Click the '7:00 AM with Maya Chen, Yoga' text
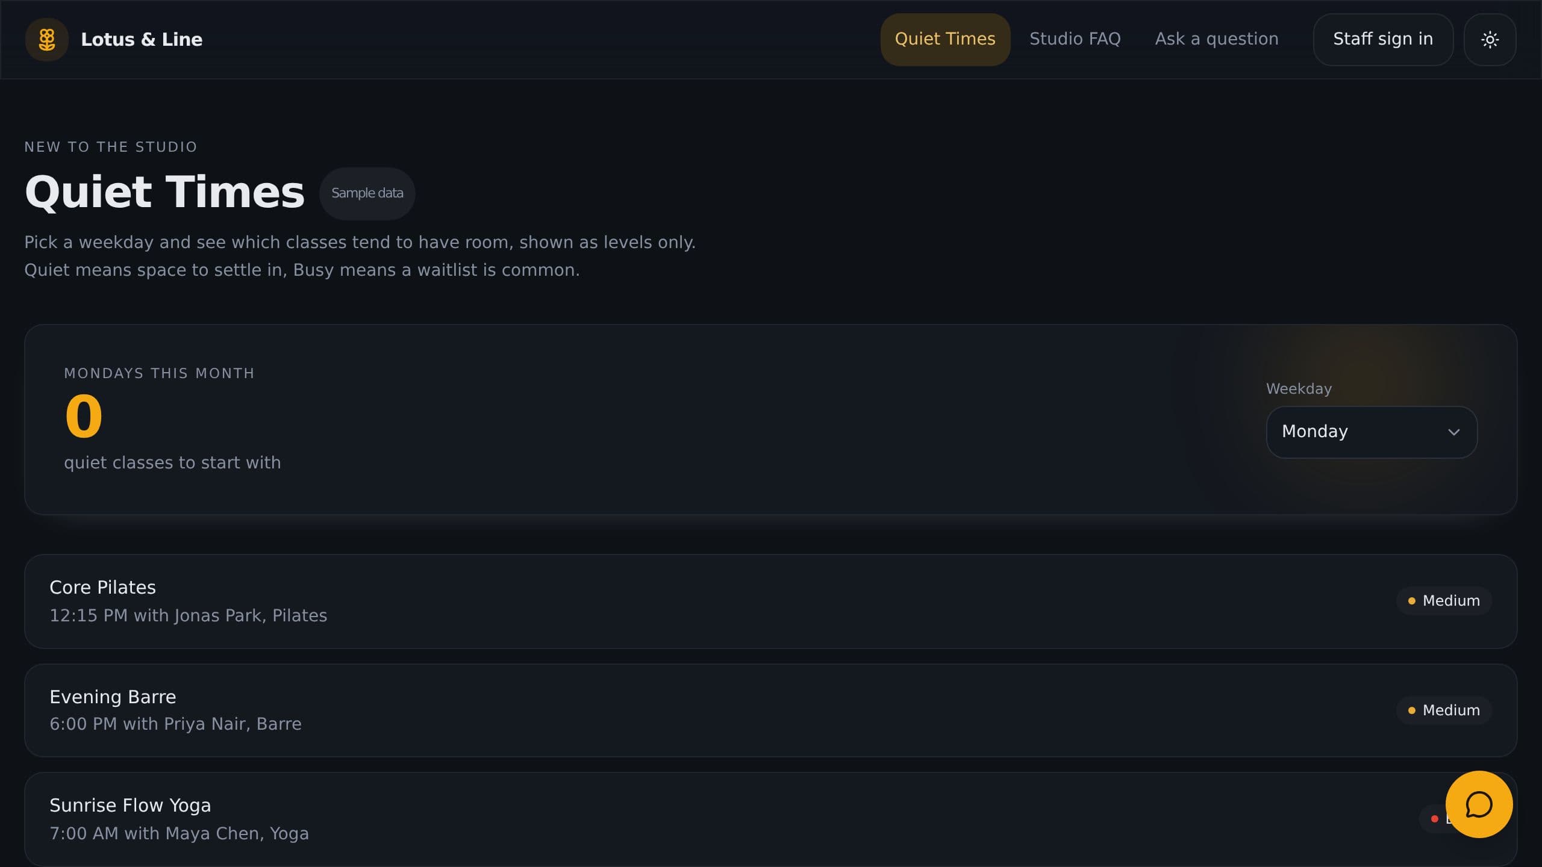This screenshot has height=867, width=1542. coord(179,833)
